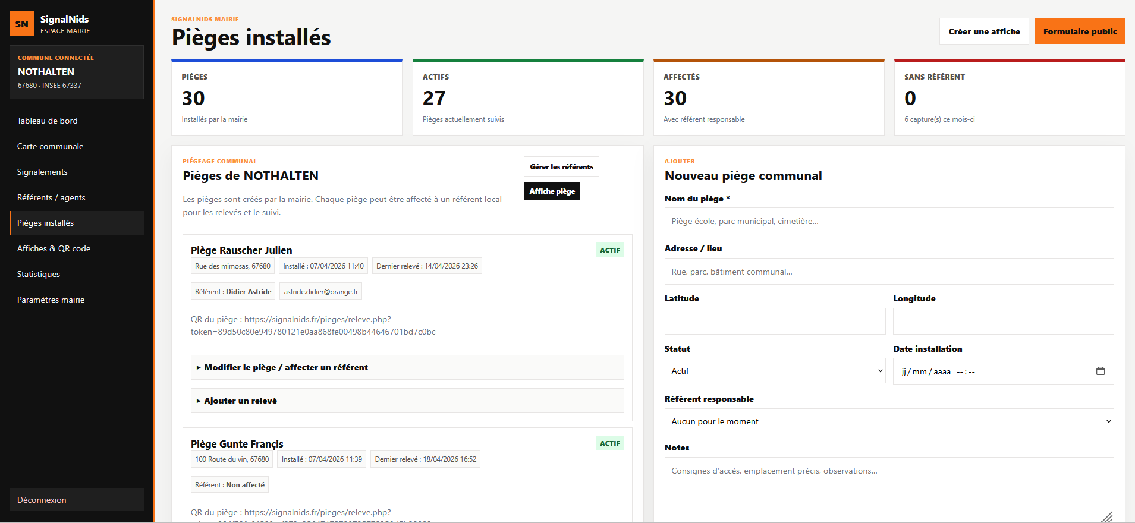This screenshot has width=1135, height=523.
Task: Click into the Adresse / lieu field
Action: (889, 272)
